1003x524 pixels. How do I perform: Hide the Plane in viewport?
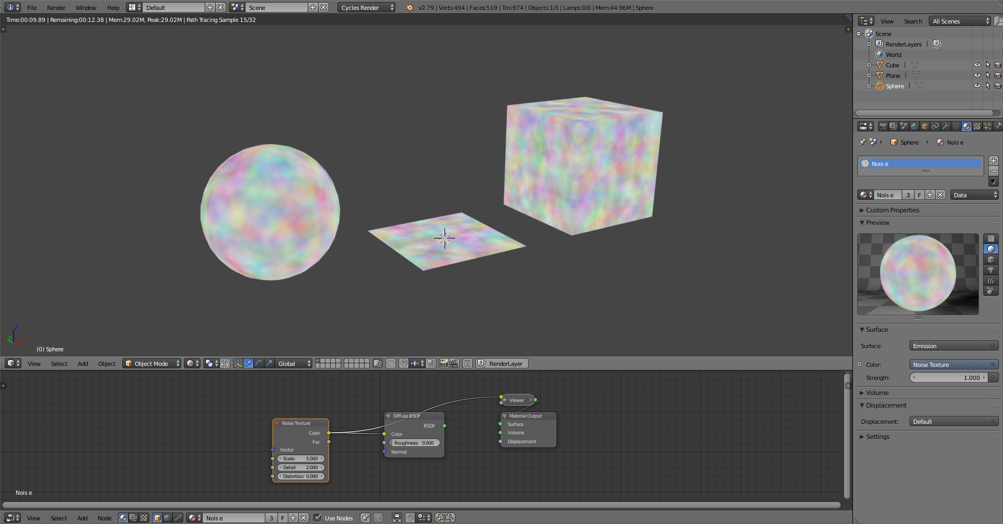point(977,75)
